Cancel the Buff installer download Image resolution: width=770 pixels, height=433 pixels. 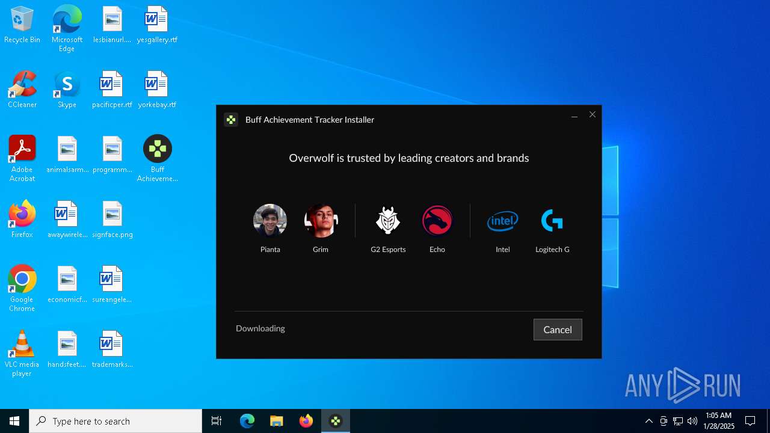click(558, 330)
